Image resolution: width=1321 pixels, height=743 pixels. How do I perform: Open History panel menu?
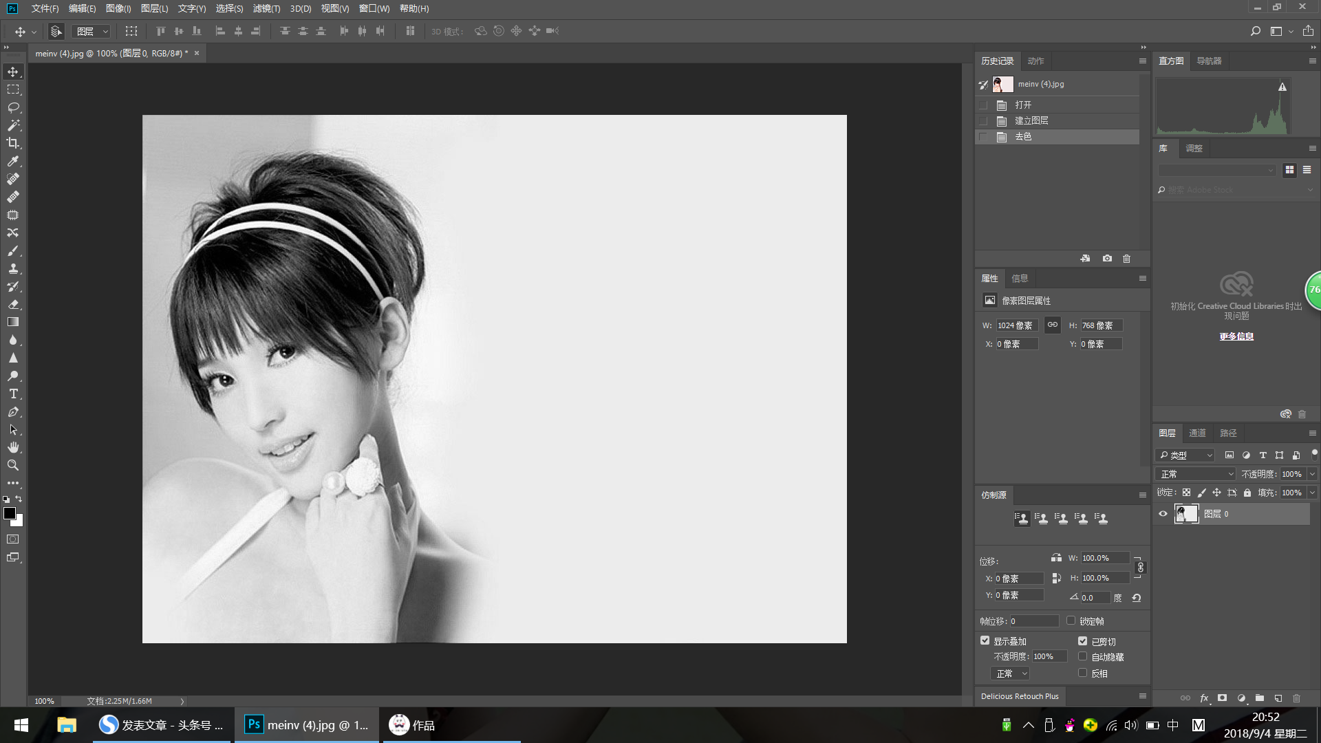click(x=1143, y=61)
